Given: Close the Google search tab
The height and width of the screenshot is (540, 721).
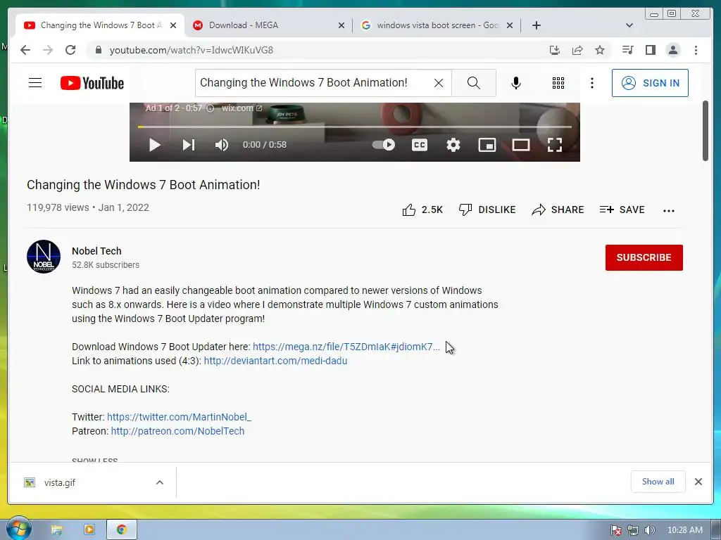Looking at the screenshot, I should click(x=510, y=25).
